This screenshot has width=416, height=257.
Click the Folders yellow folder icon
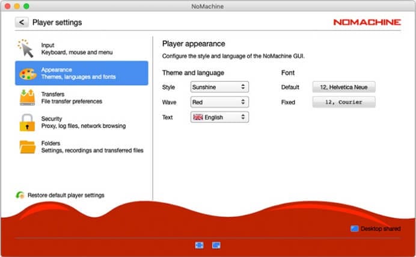pyautogui.click(x=27, y=147)
